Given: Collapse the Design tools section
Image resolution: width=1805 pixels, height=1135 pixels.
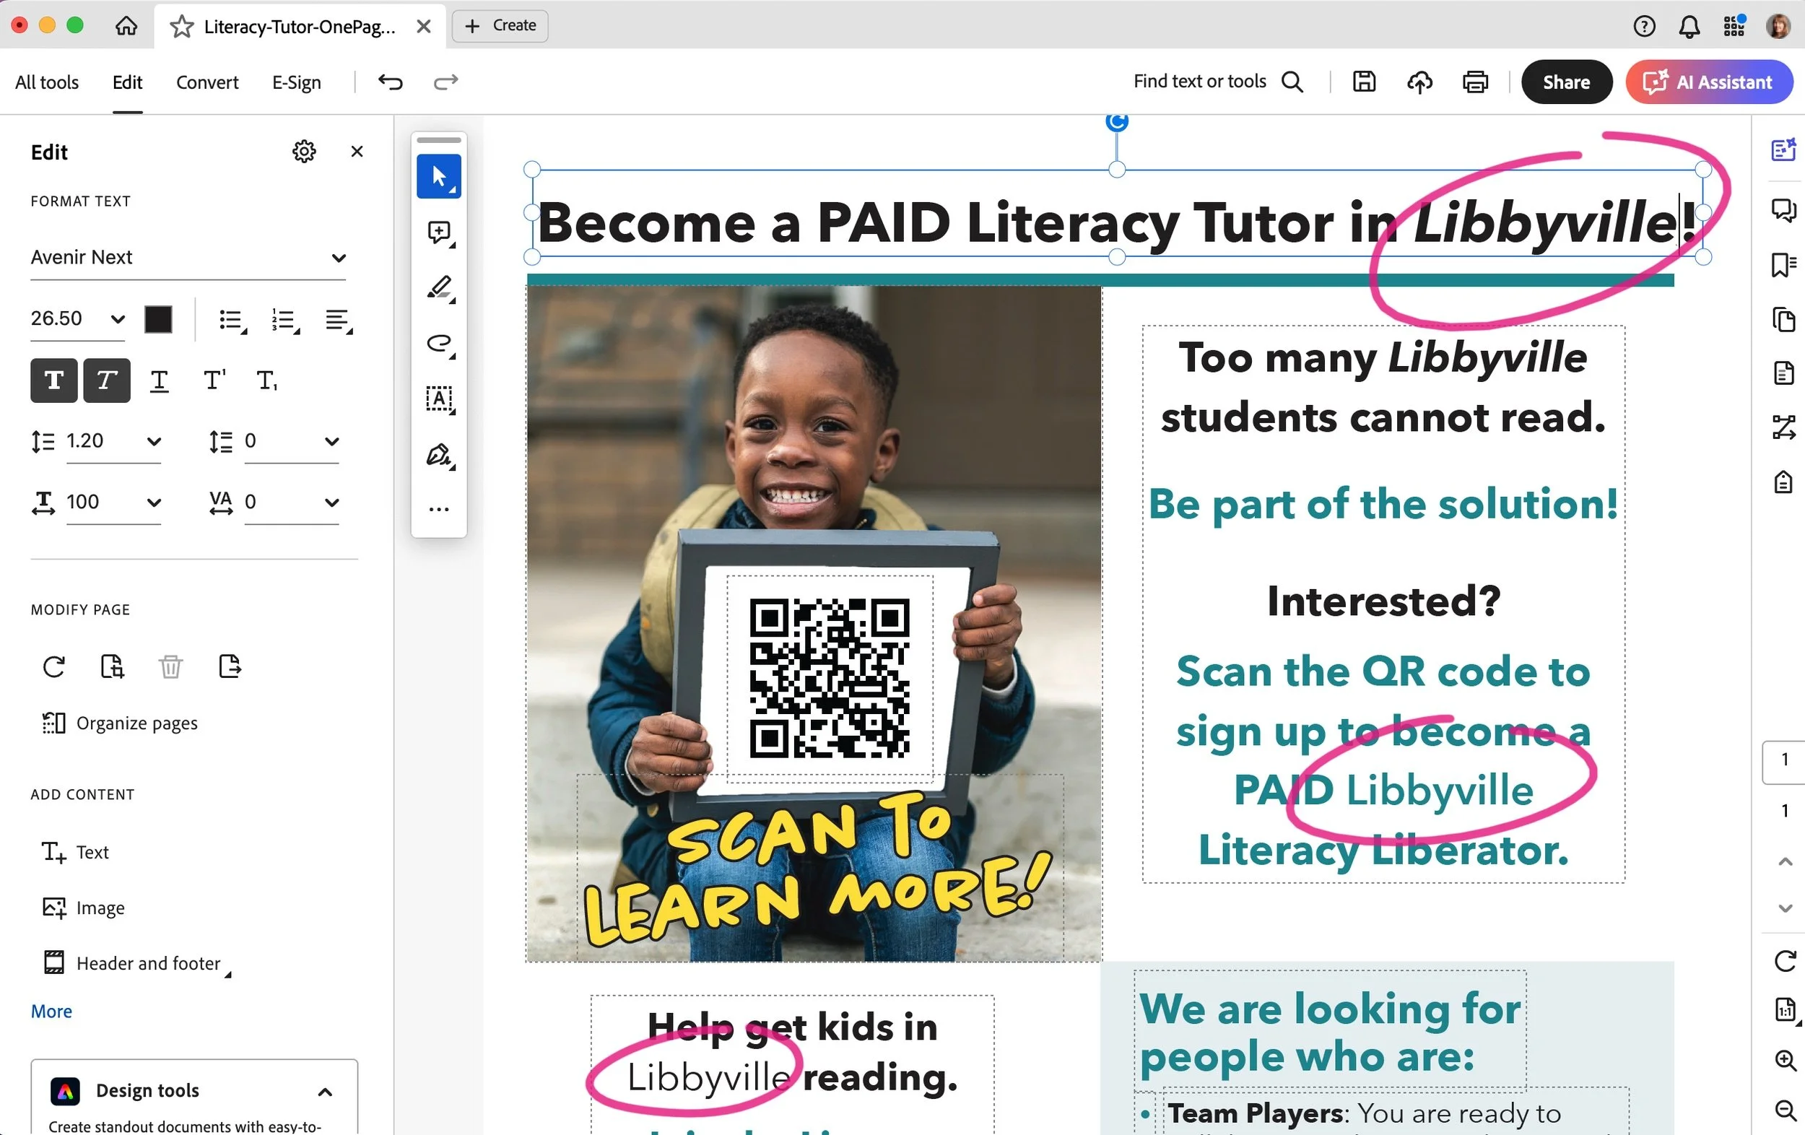Looking at the screenshot, I should coord(325,1091).
